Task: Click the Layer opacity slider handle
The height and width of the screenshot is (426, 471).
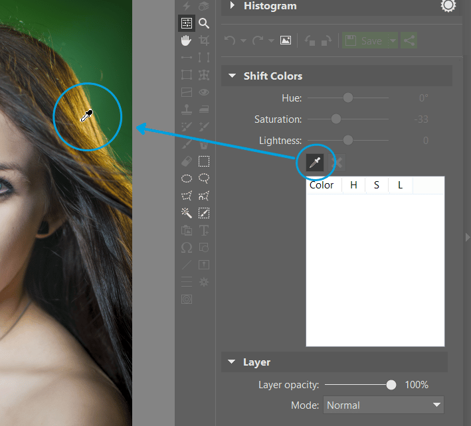Action: (391, 385)
